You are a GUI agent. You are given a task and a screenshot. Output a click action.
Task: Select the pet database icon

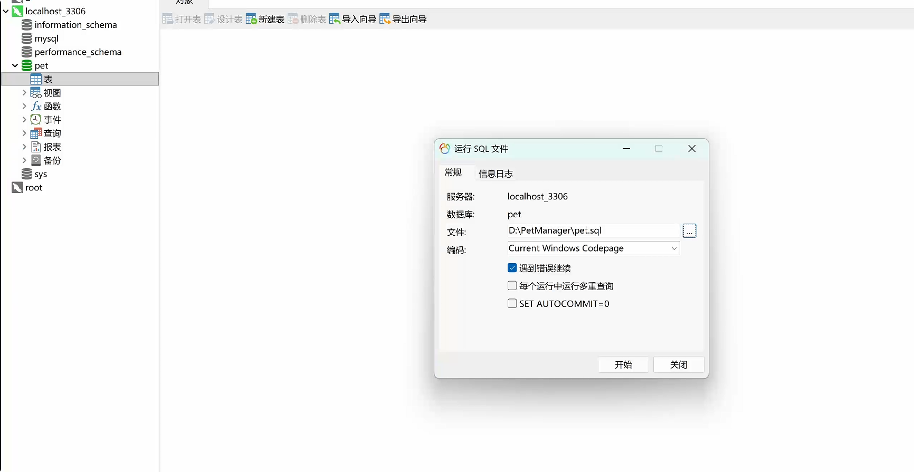pyautogui.click(x=26, y=65)
